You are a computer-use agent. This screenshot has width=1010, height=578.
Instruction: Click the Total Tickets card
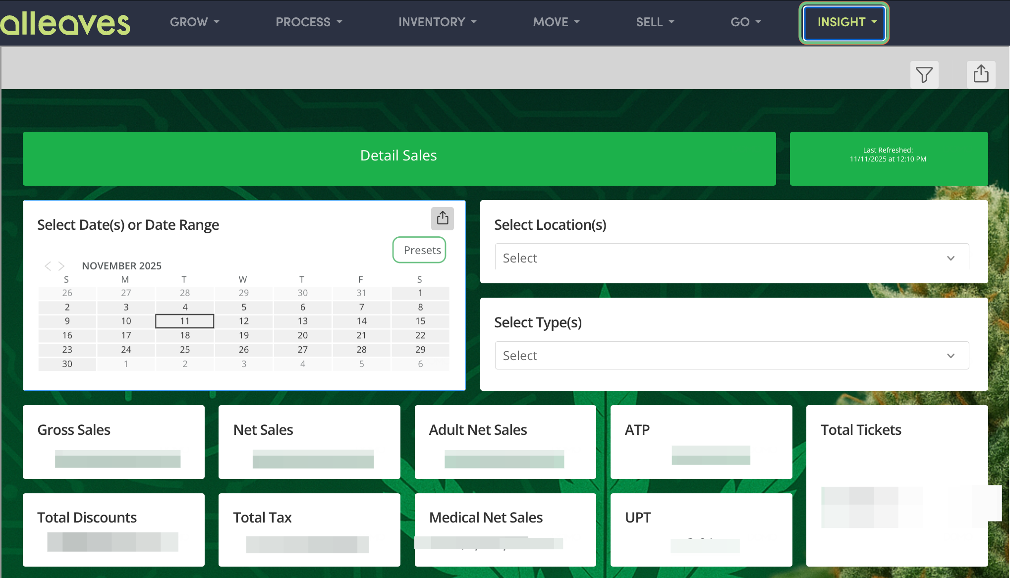(x=897, y=486)
